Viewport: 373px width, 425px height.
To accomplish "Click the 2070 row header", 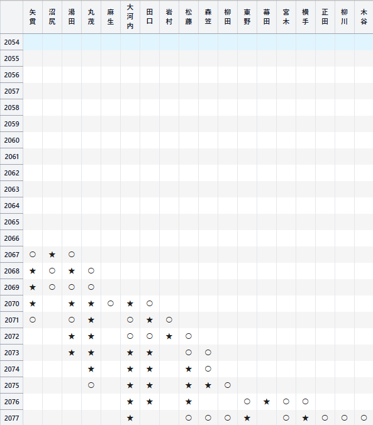I will coord(12,304).
